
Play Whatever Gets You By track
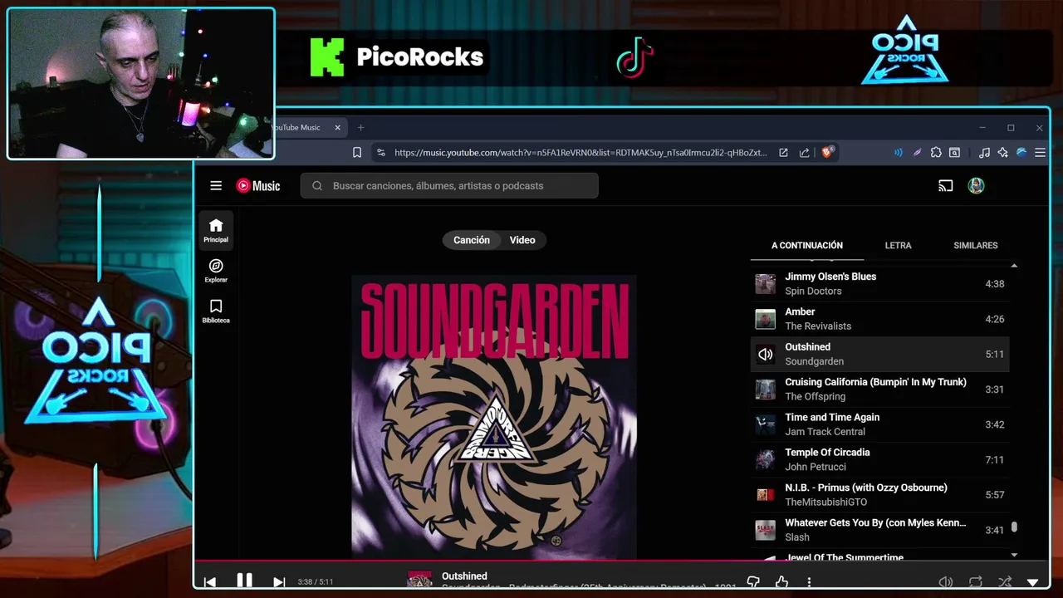pyautogui.click(x=879, y=530)
